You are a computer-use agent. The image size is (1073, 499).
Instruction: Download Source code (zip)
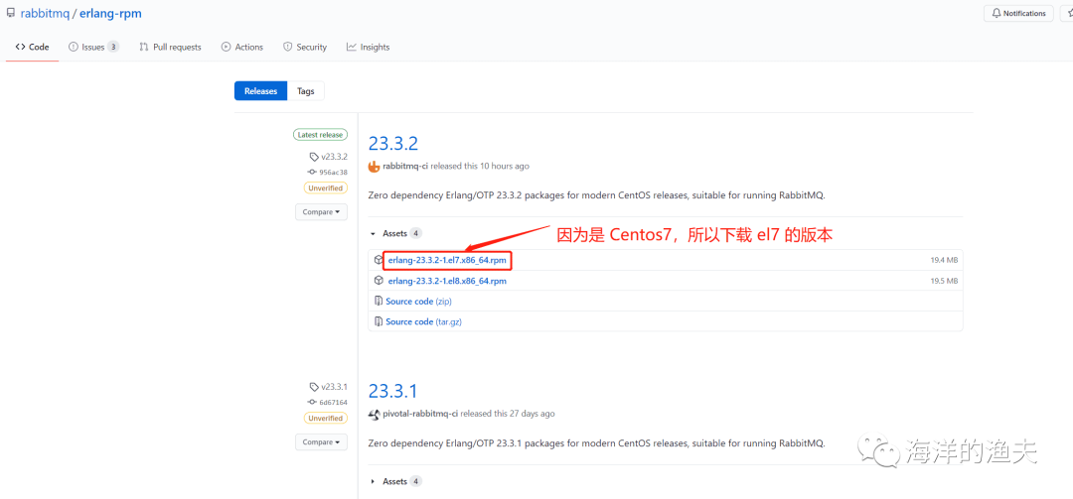click(419, 302)
